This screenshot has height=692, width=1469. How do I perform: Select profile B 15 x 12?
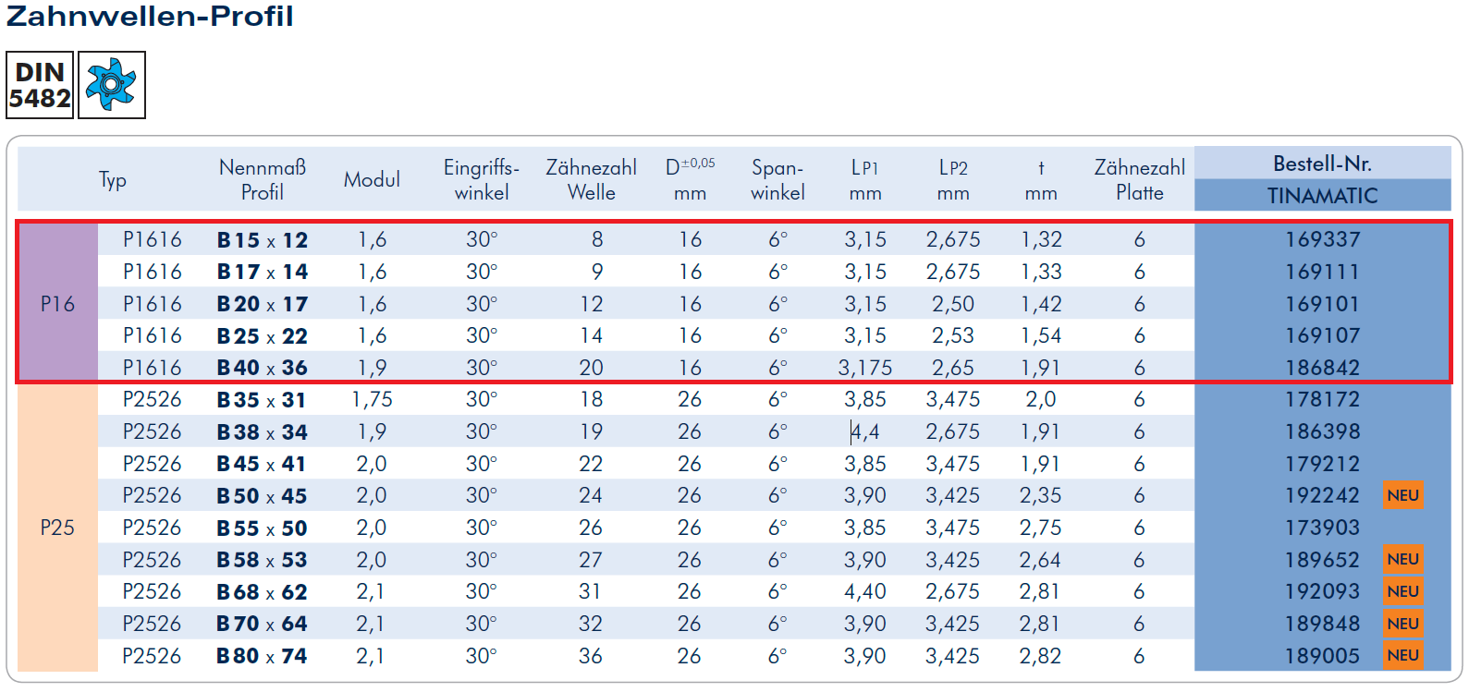click(x=263, y=240)
